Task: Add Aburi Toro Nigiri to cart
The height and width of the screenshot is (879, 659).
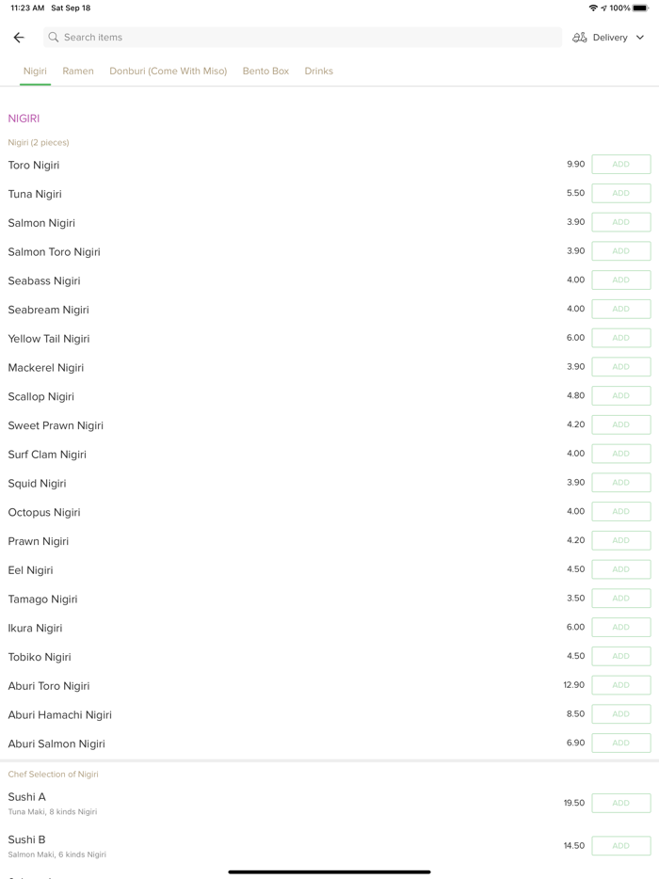Action: 620,685
